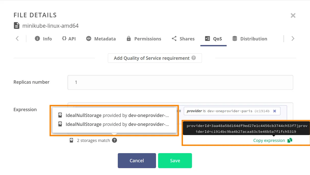Switch to the Distribution tab
The height and width of the screenshot is (175, 310).
pyautogui.click(x=250, y=39)
